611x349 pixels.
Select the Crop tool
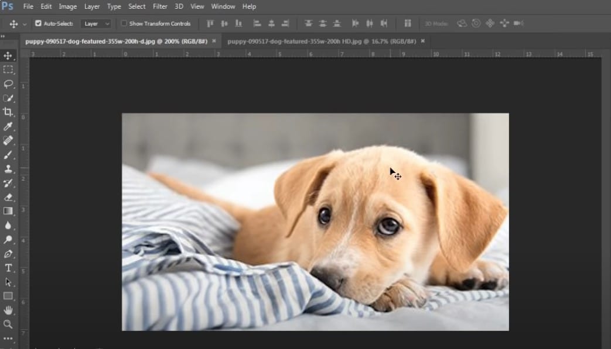(x=8, y=112)
